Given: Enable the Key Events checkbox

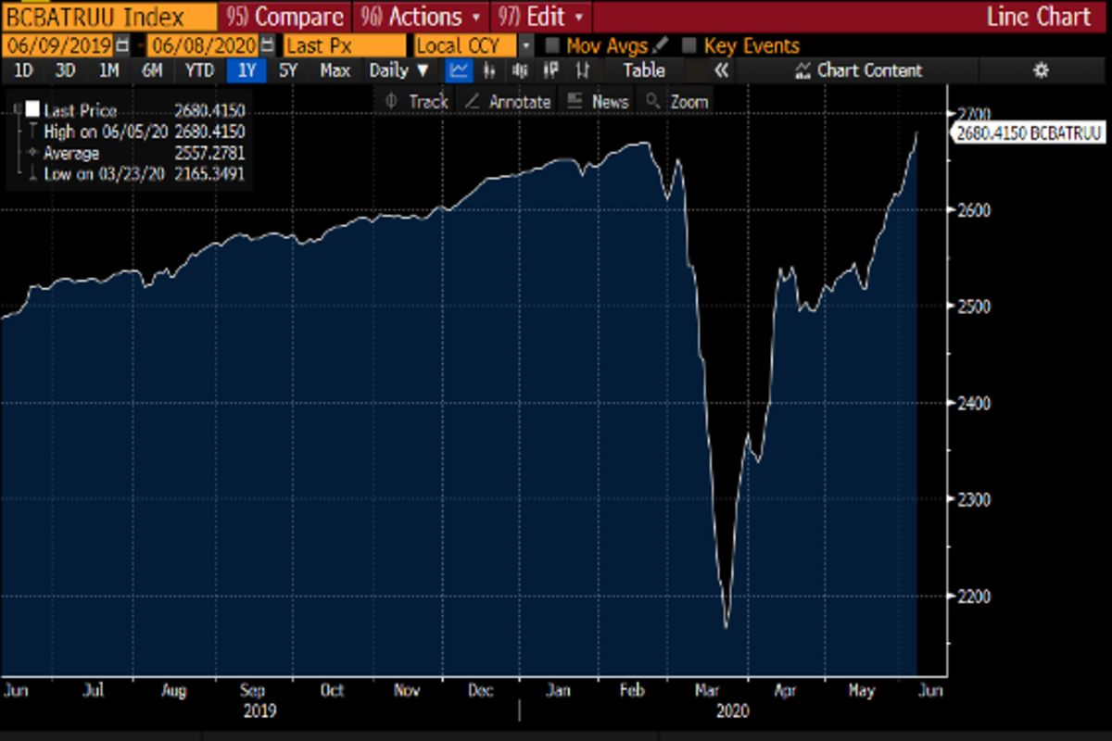Looking at the screenshot, I should (689, 45).
